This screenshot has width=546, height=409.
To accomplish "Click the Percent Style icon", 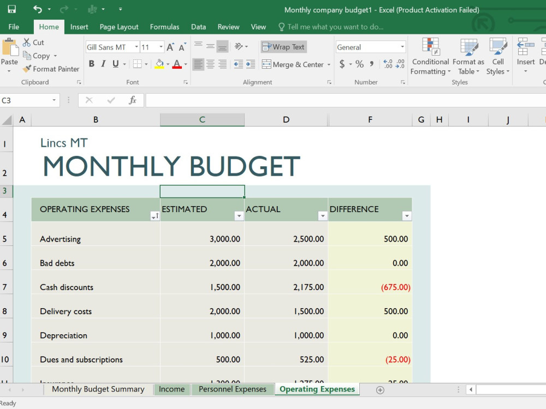I will tap(360, 64).
